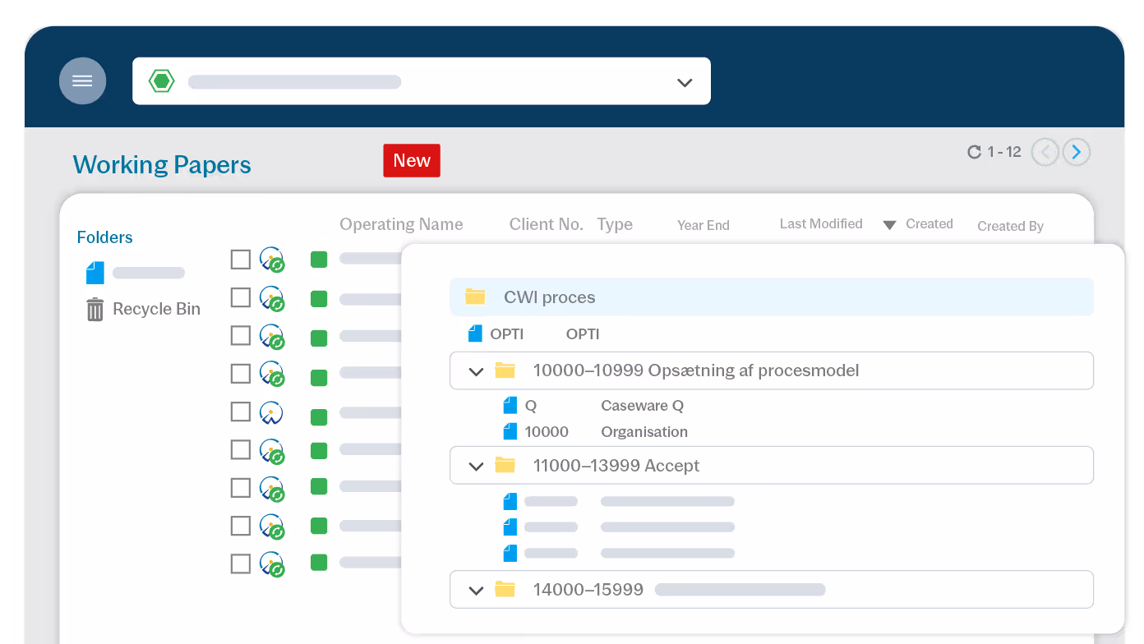The height and width of the screenshot is (644, 1144).
Task: Toggle the sort triangle beside Created
Action: tap(889, 225)
